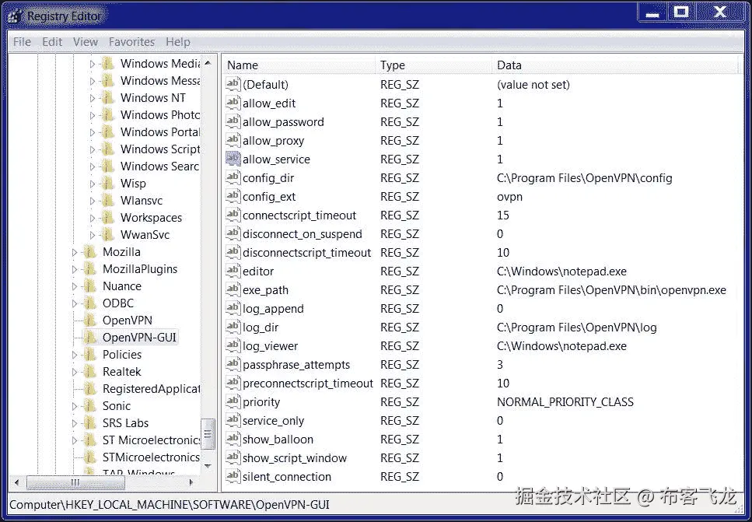Expand the Wisp registry key
This screenshot has width=752, height=522.
click(93, 184)
